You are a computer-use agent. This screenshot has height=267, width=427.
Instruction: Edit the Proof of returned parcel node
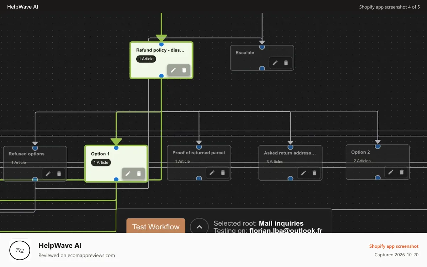coord(212,173)
